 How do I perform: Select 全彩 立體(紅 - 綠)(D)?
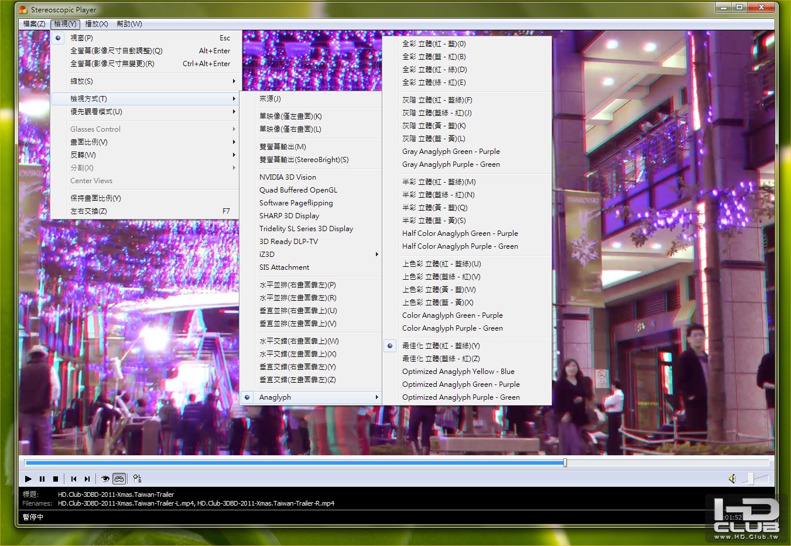(467, 70)
